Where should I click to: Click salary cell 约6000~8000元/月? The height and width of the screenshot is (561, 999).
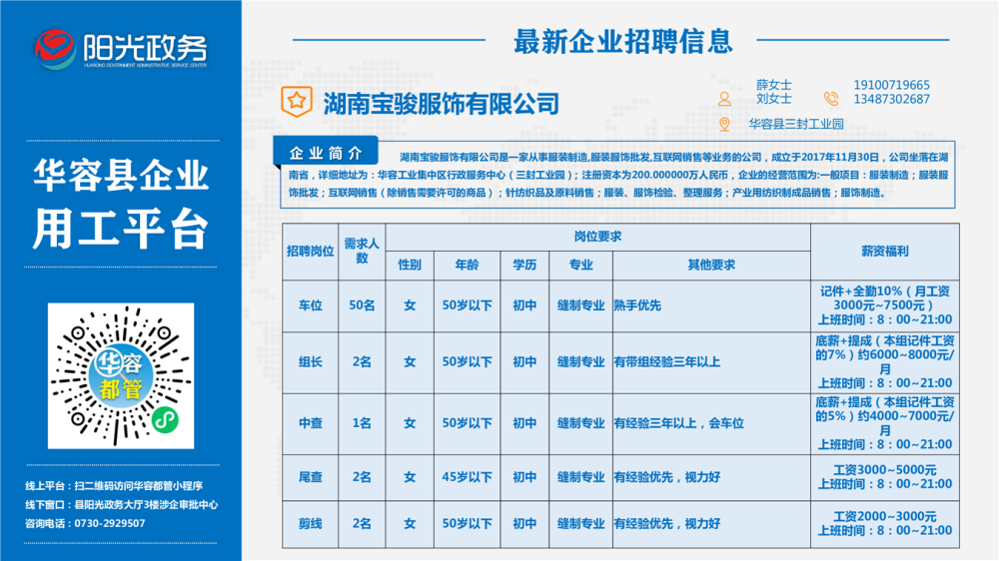tap(885, 362)
